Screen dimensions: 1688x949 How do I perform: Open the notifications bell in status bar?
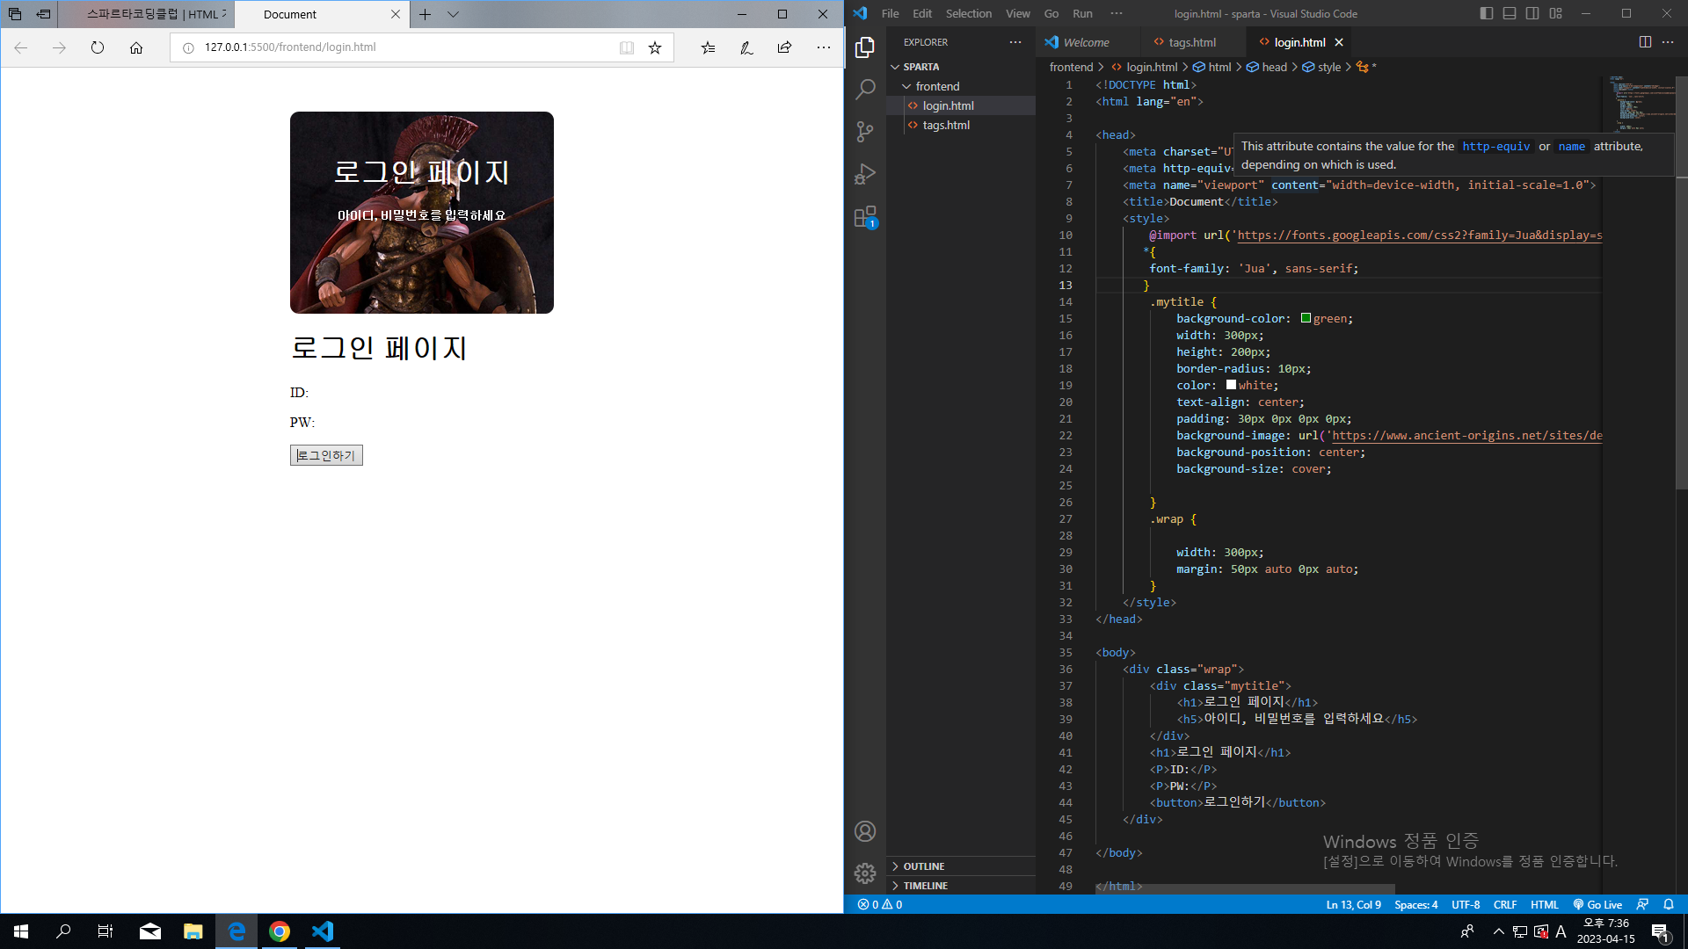point(1669,904)
